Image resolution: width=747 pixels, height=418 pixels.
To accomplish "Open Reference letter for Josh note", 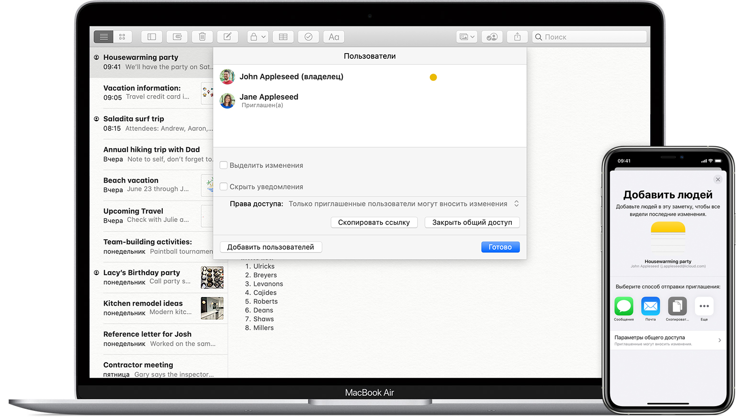I will point(158,339).
